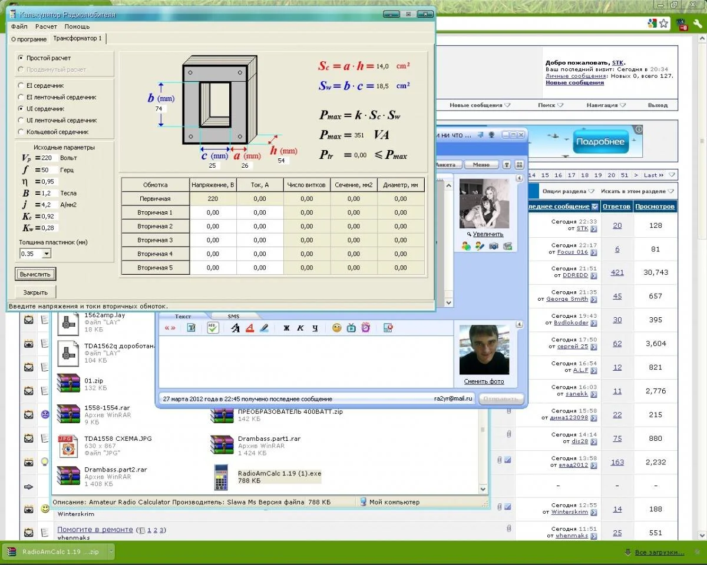Click the 'Меню' button in messenger
707x565 pixels.
[481, 165]
